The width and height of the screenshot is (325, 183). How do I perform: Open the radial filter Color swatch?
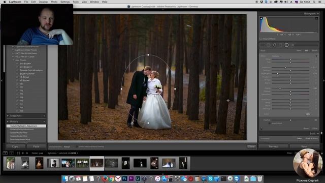(308, 114)
